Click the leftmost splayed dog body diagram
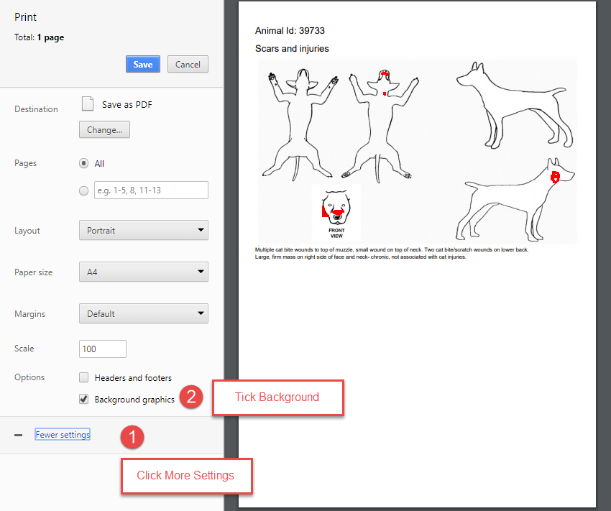Viewport: 611px width, 511px height. 301,122
